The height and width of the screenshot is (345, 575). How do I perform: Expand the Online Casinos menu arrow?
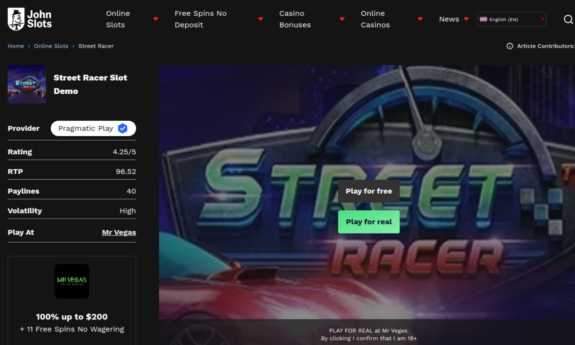coord(420,19)
